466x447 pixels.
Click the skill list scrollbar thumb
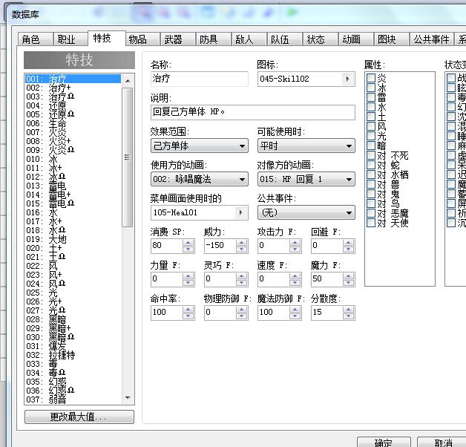128,157
